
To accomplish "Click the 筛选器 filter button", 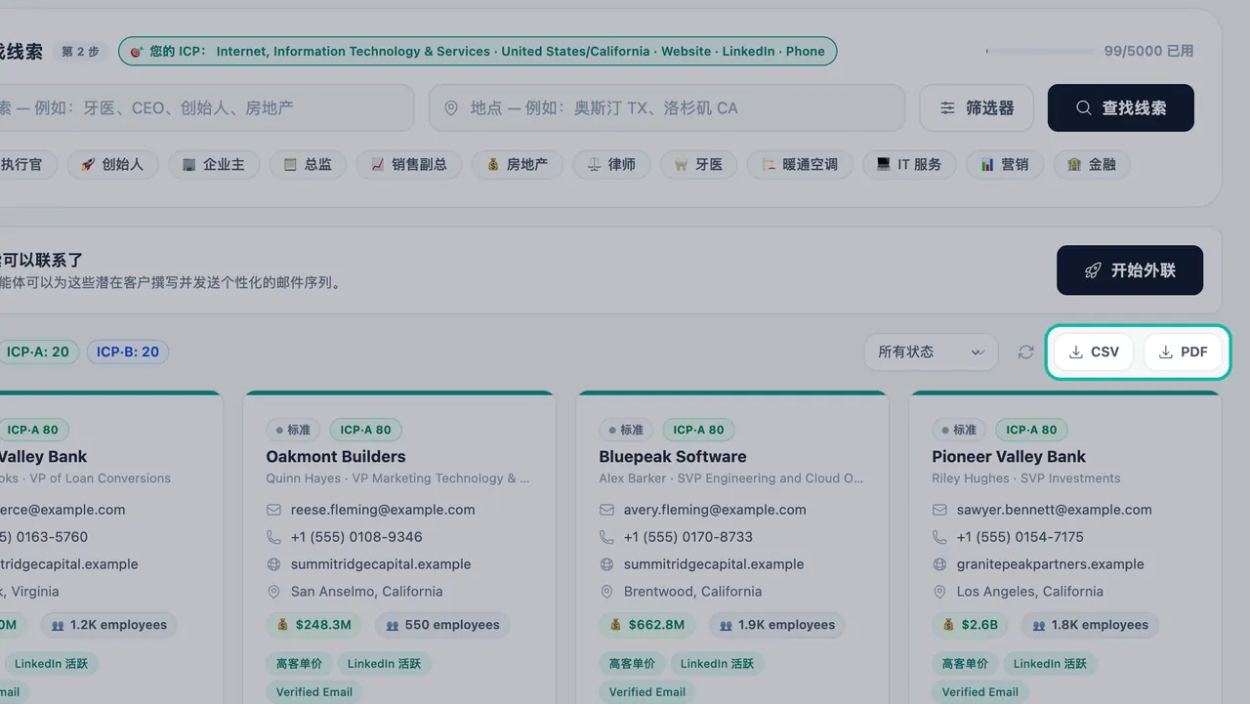I will click(x=977, y=107).
